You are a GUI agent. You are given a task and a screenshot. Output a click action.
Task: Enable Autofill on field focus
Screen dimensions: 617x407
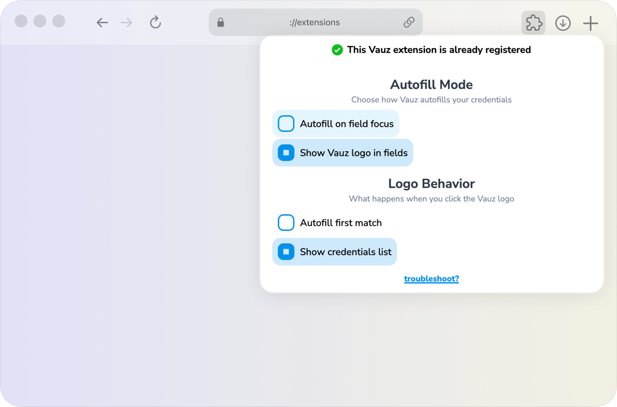pyautogui.click(x=286, y=123)
